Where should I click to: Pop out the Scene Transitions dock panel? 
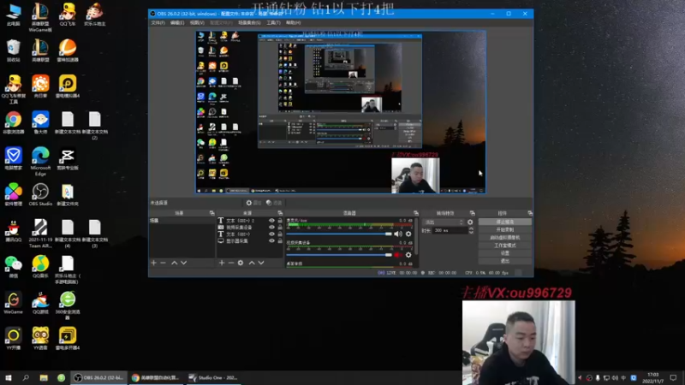click(473, 213)
